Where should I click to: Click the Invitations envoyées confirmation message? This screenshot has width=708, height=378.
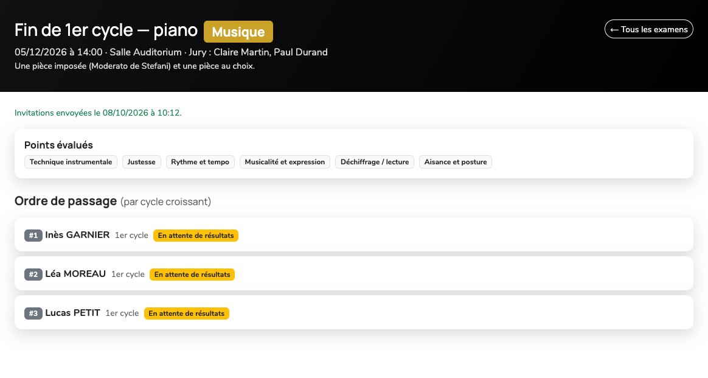(x=98, y=113)
